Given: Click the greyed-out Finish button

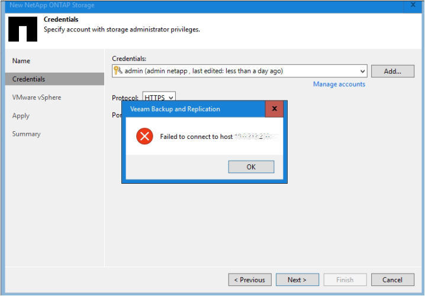Looking at the screenshot, I should click(x=345, y=279).
